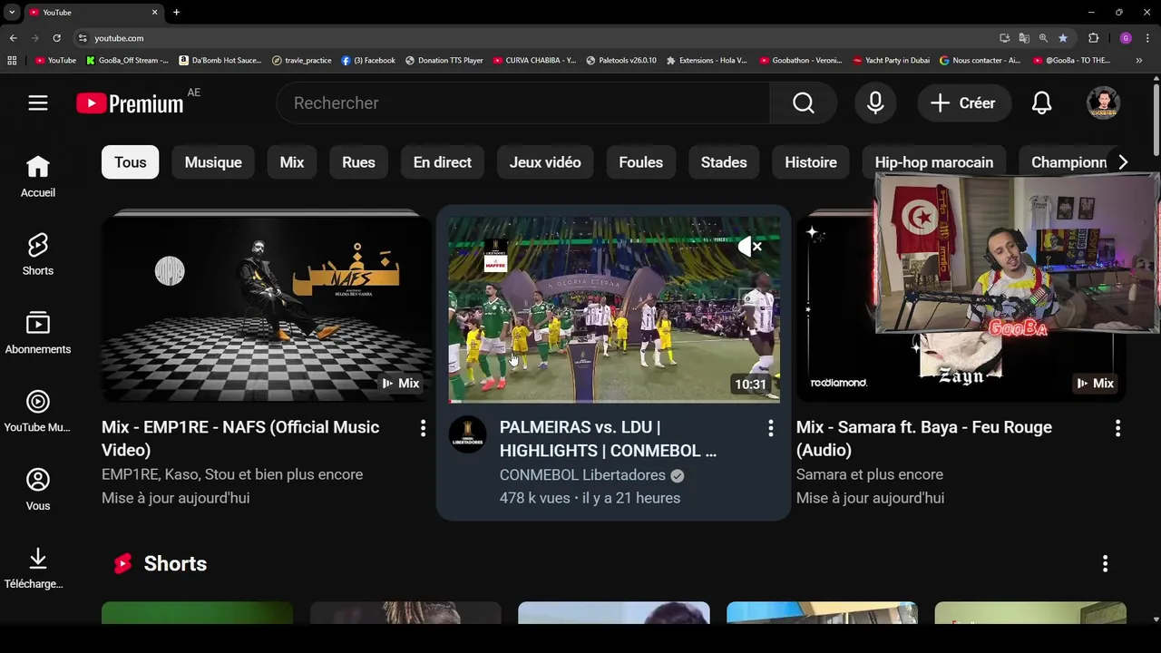Select the Foules filter chip
Viewport: 1161px width, 653px height.
(641, 162)
